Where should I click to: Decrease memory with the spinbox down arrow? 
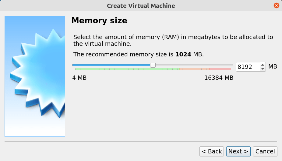coord(263,69)
